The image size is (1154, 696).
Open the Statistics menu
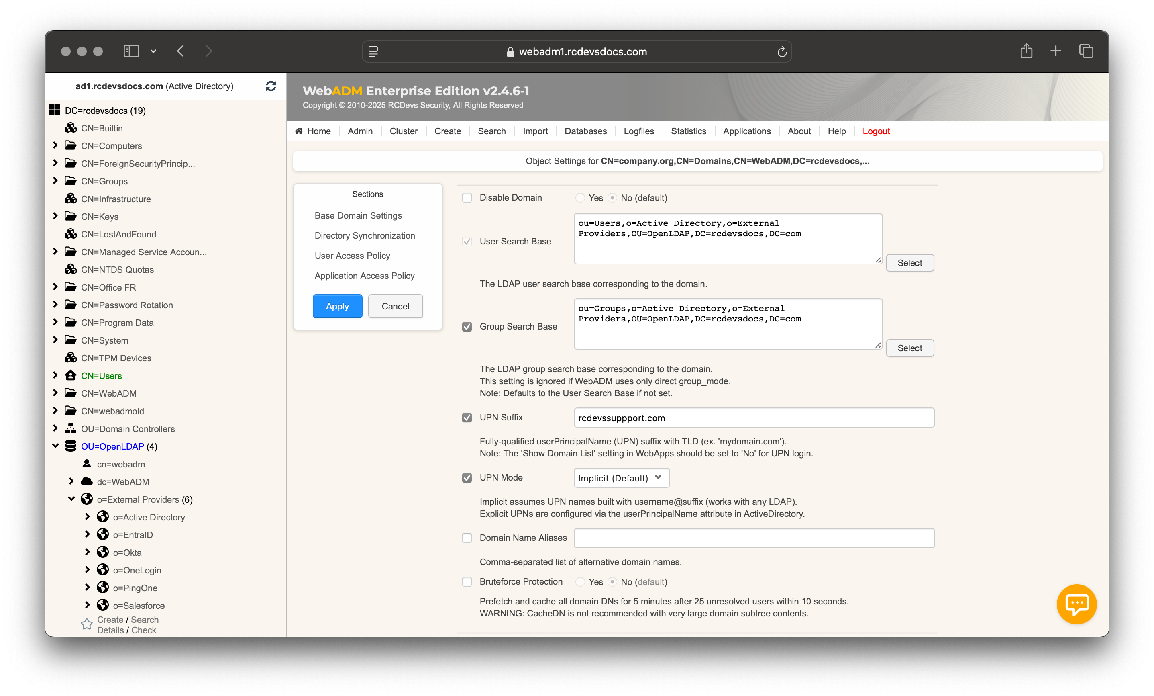point(688,131)
